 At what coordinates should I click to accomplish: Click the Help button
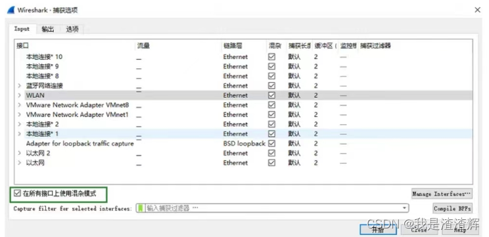[x=460, y=230]
